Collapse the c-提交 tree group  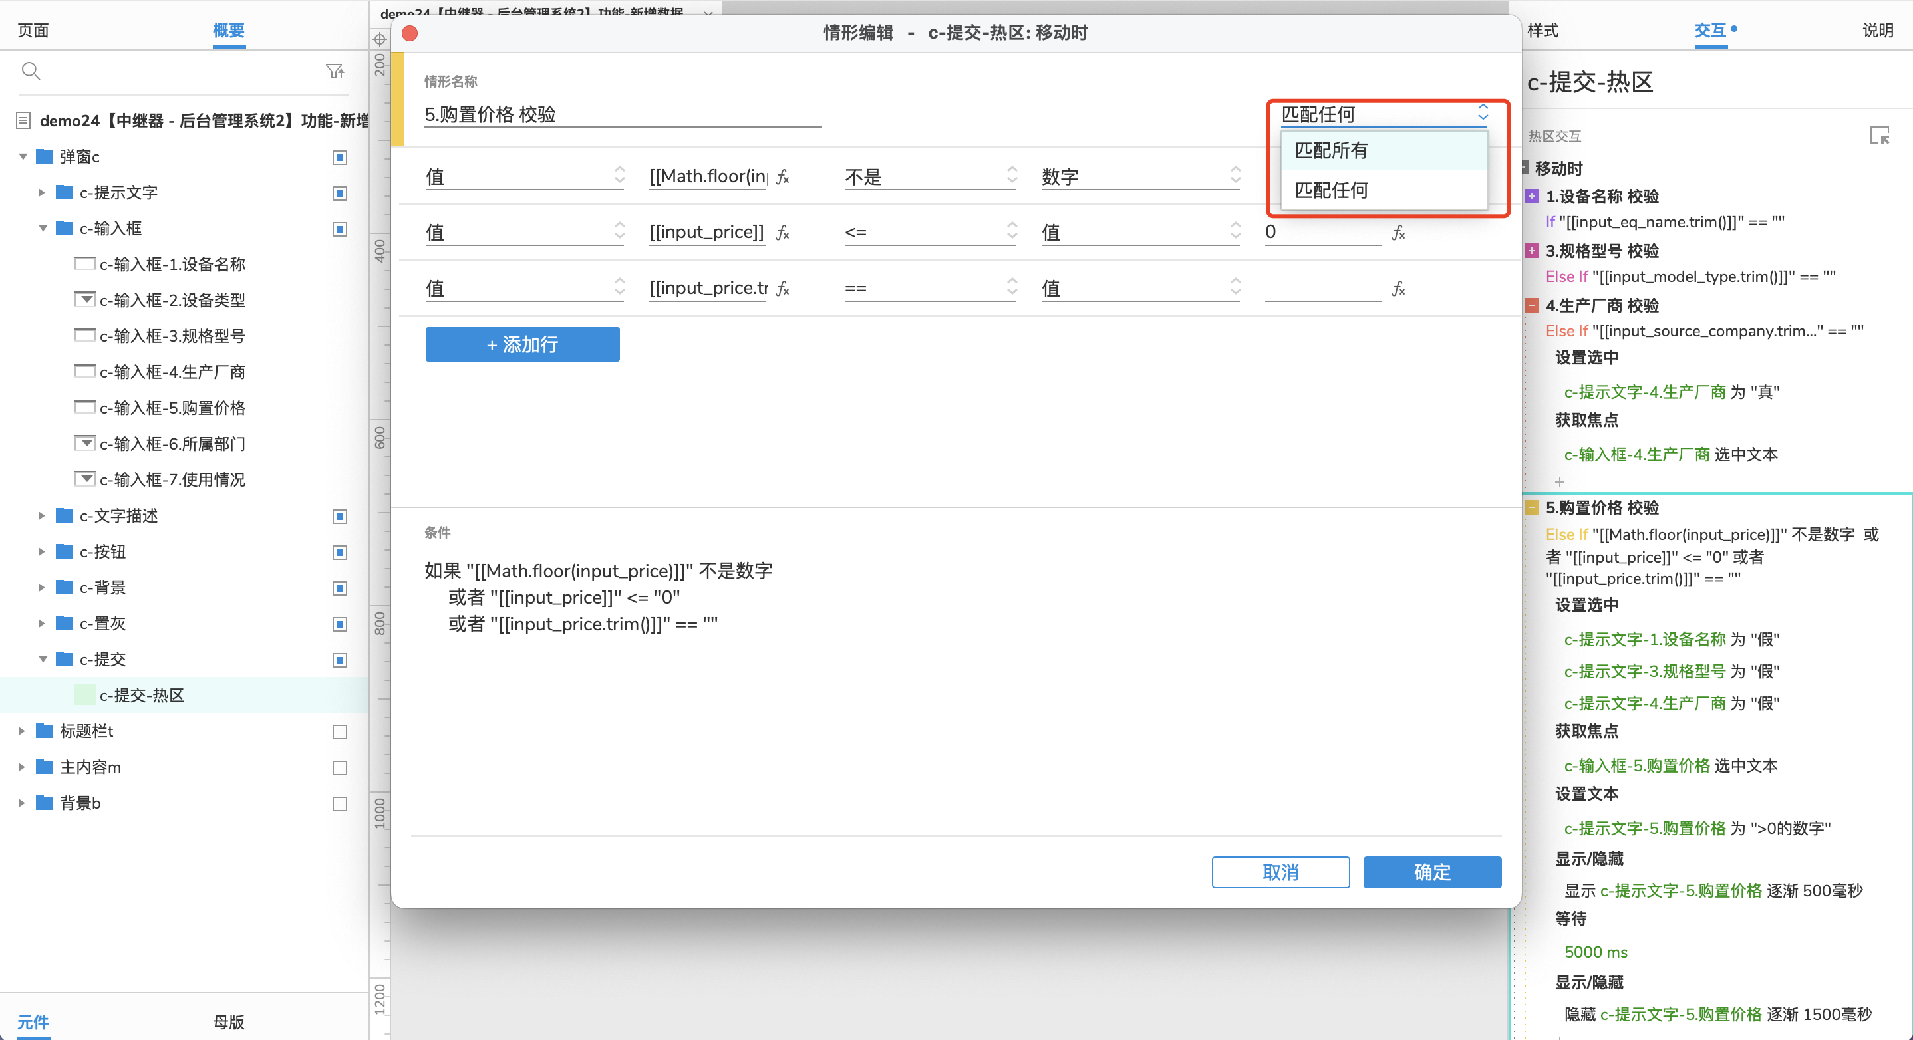(x=43, y=659)
